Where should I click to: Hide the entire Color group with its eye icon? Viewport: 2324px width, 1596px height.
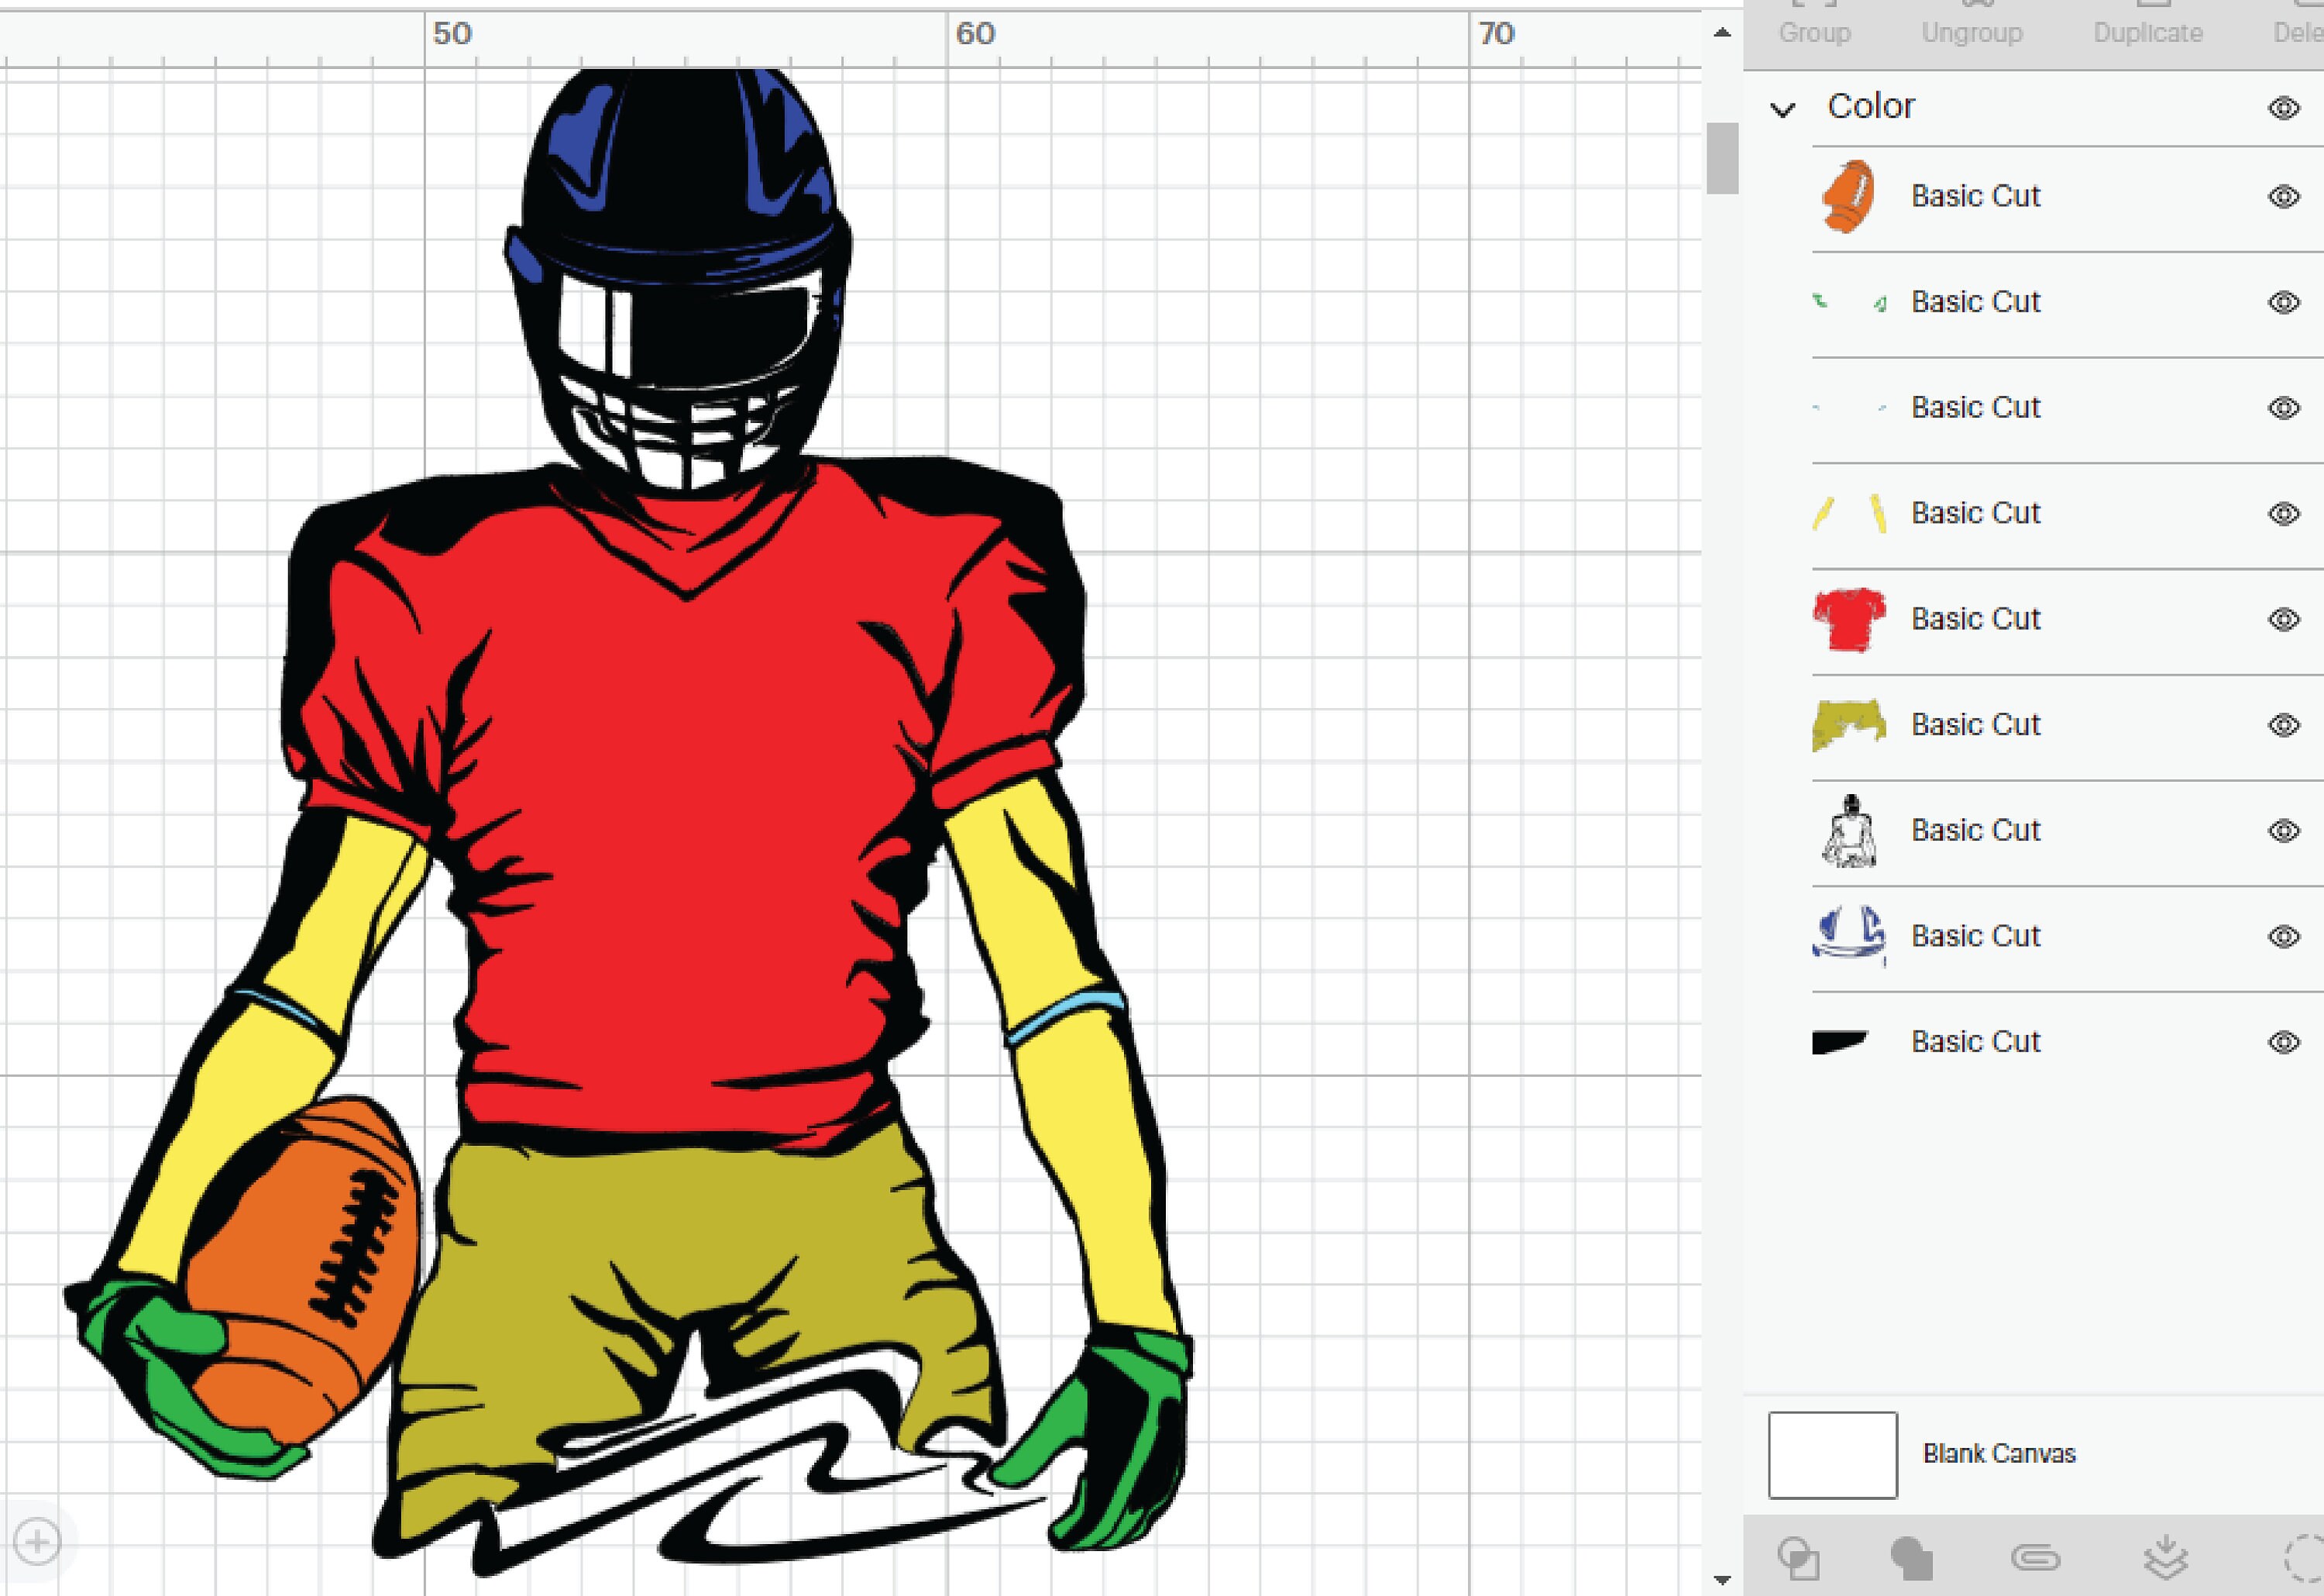pos(2283,108)
